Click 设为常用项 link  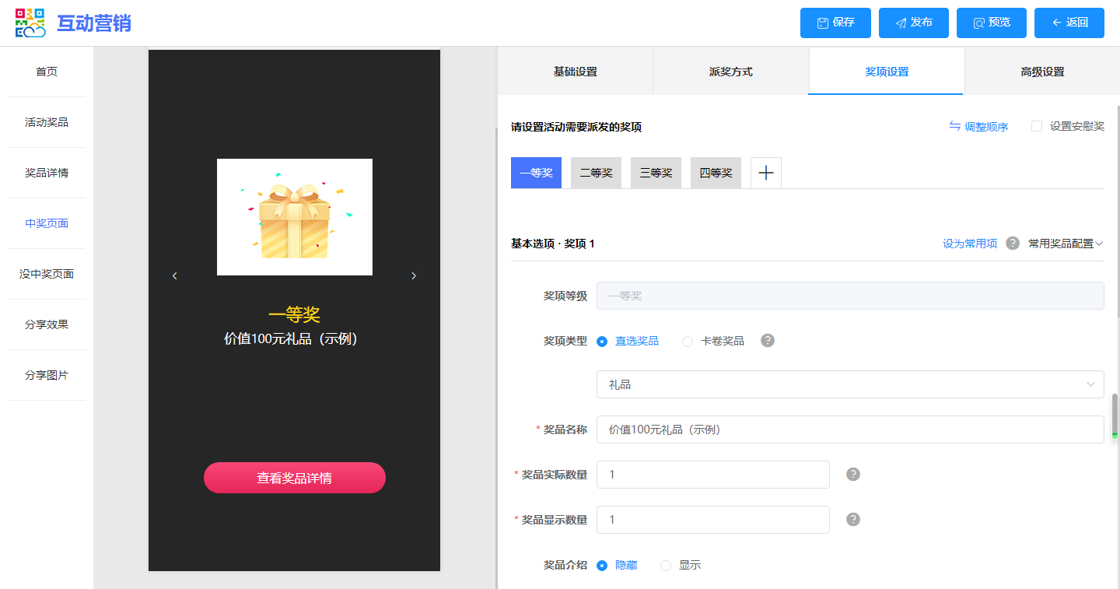coord(970,244)
